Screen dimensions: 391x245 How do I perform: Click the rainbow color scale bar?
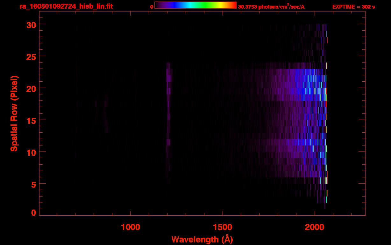[x=195, y=5]
